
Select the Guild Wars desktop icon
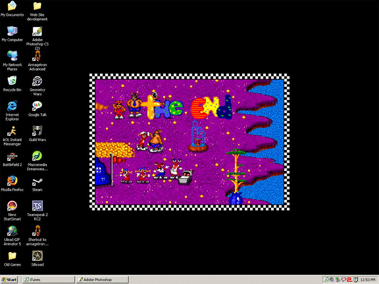[37, 131]
